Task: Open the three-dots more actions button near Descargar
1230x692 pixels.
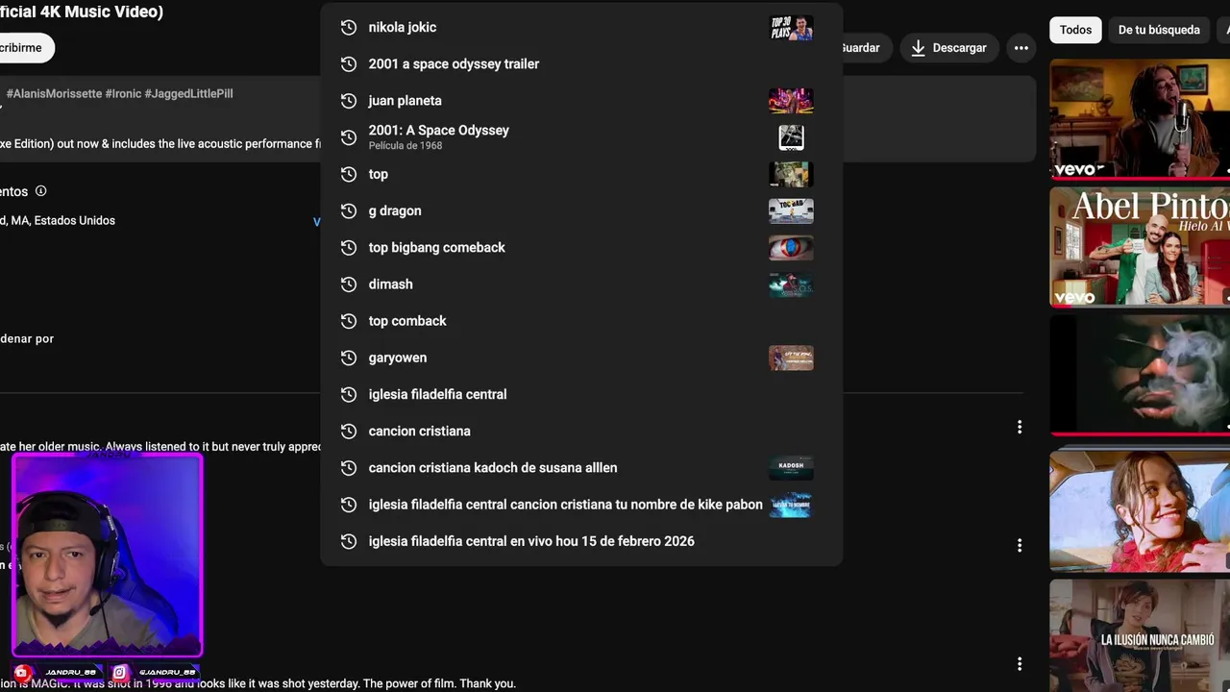Action: point(1021,48)
